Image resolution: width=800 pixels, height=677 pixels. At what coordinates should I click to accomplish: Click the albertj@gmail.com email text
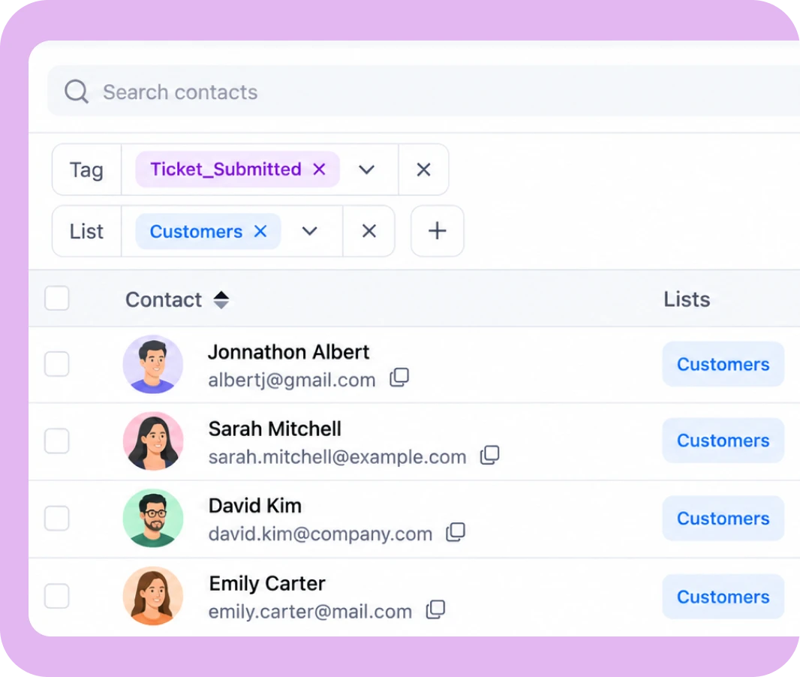(x=292, y=381)
